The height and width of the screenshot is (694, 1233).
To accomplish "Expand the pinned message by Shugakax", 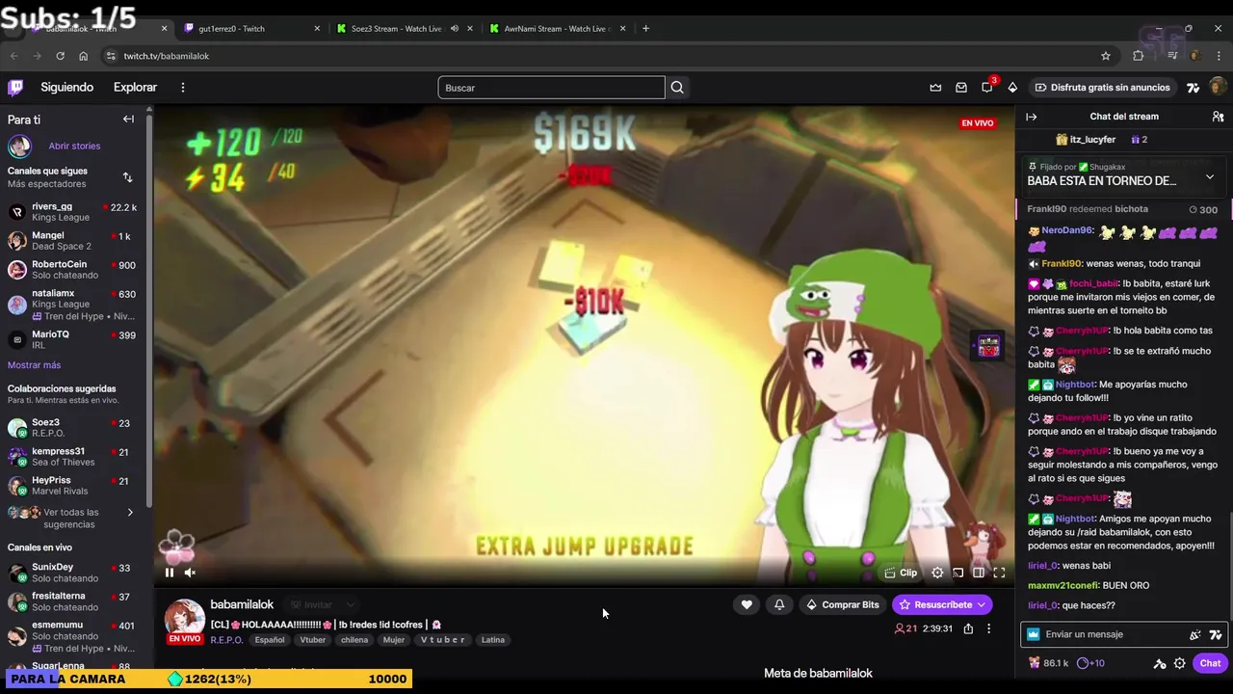I will click(1210, 177).
